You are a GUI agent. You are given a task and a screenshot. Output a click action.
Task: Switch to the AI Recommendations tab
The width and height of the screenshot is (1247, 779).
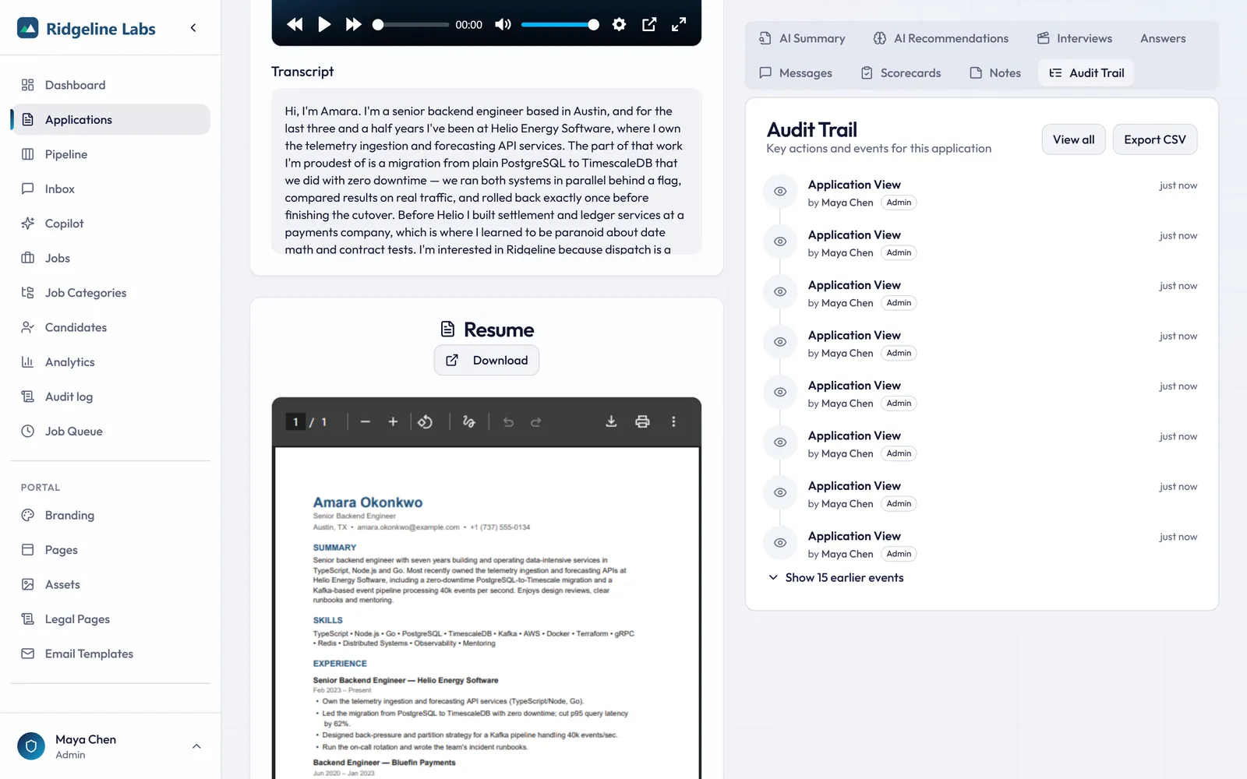point(941,38)
